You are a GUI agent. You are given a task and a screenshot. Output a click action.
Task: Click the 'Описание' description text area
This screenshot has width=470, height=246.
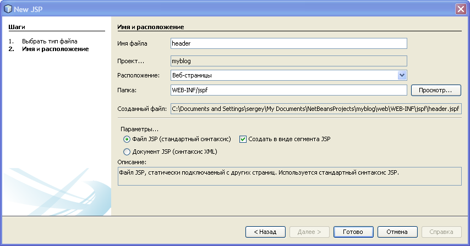coord(289,176)
